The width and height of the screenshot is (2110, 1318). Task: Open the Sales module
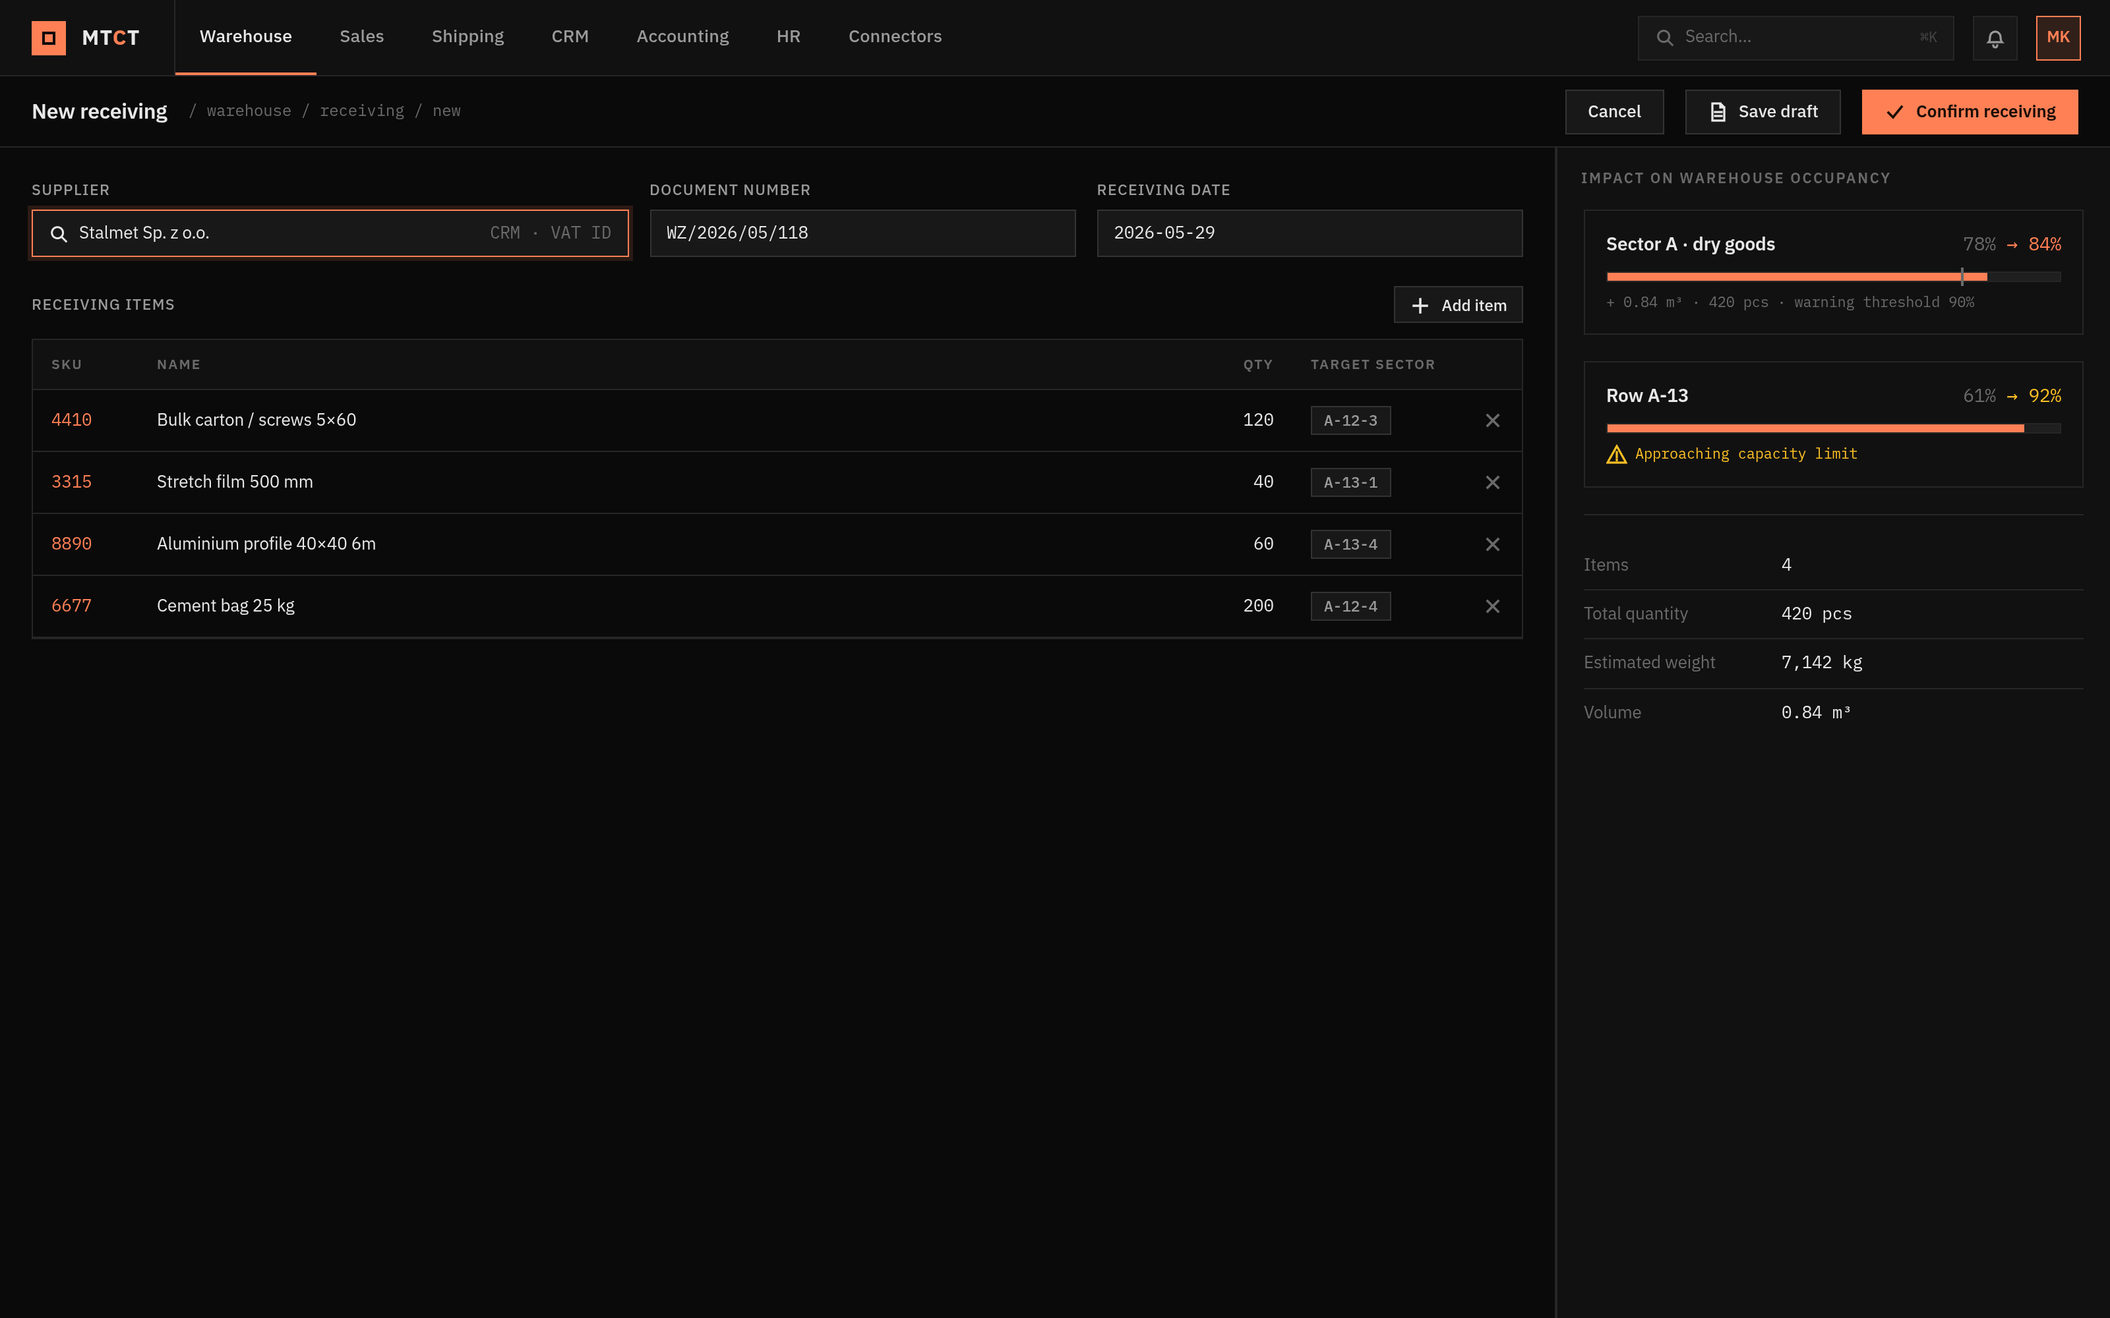coord(362,37)
